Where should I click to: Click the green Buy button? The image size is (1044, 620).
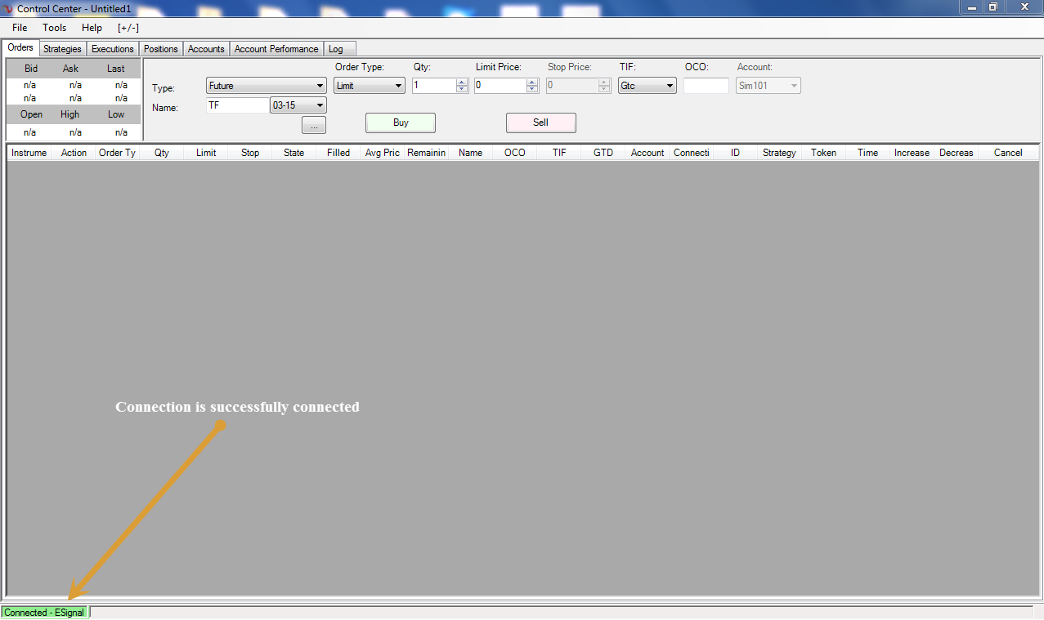pyautogui.click(x=401, y=123)
